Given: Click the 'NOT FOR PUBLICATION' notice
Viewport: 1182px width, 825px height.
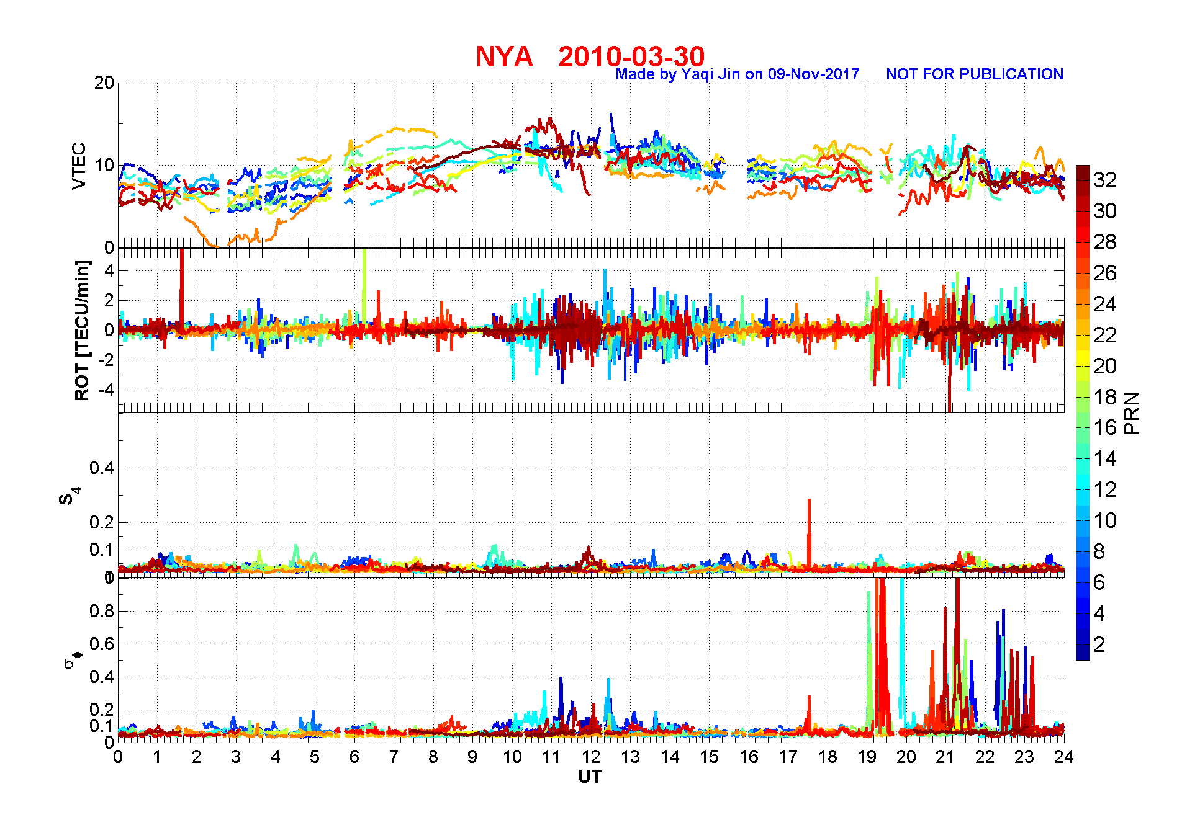Looking at the screenshot, I should (x=975, y=74).
